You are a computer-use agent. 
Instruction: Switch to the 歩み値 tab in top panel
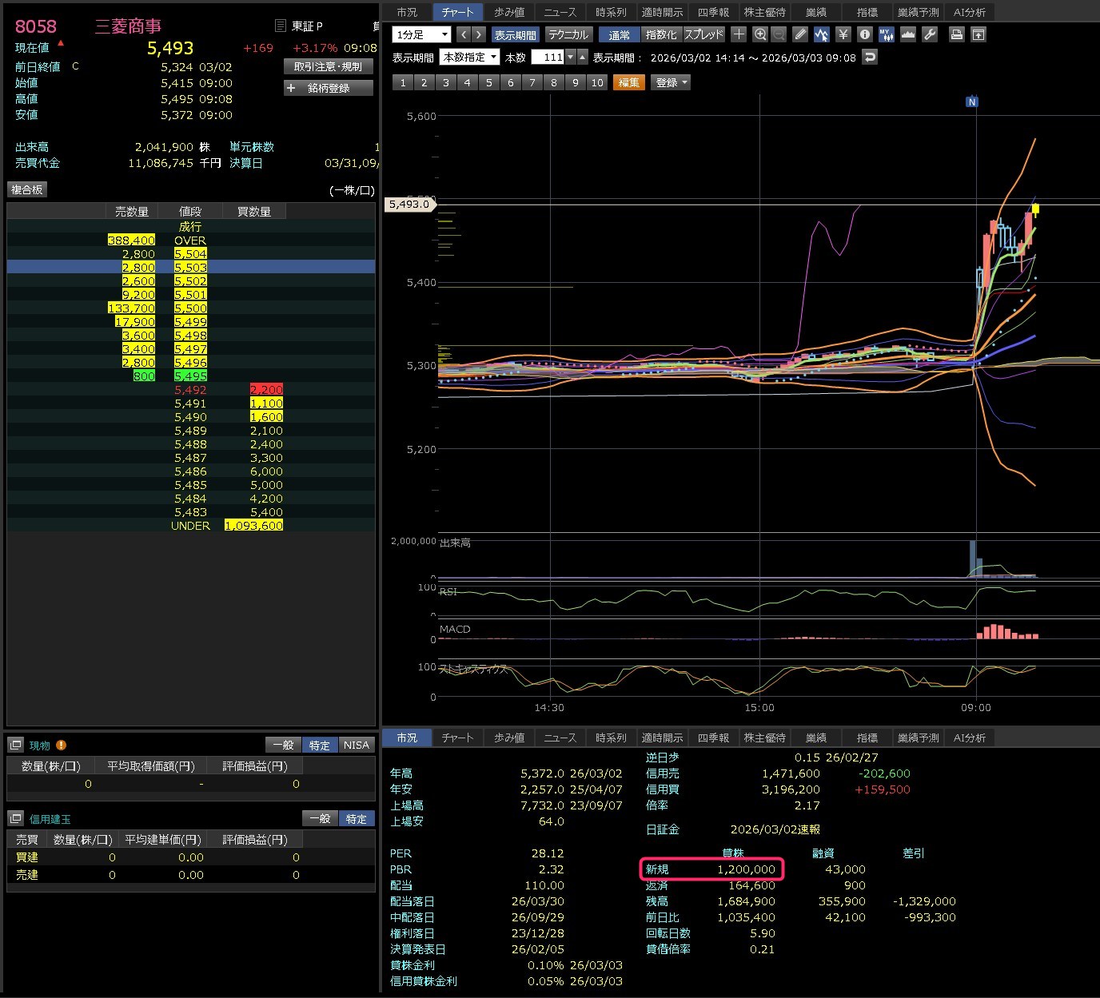coord(509,12)
